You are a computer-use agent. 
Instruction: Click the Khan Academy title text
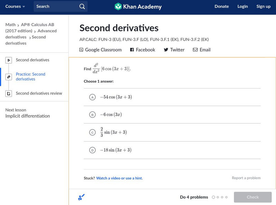click(142, 7)
